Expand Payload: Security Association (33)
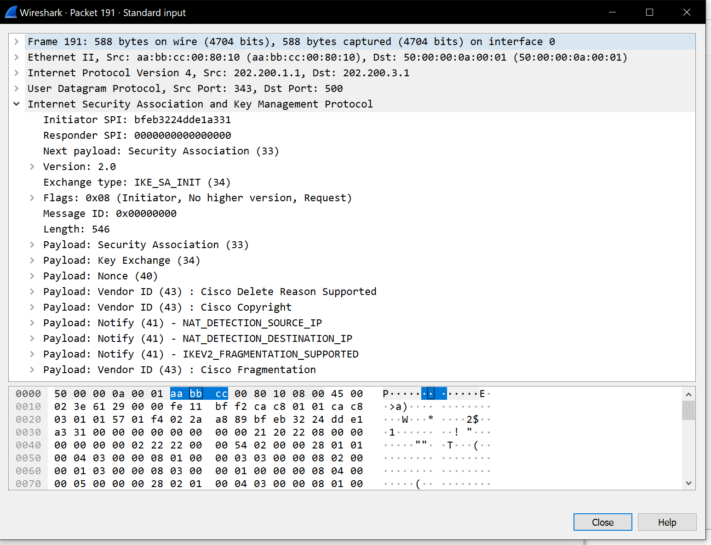Viewport: 711px width, 545px height. [32, 245]
